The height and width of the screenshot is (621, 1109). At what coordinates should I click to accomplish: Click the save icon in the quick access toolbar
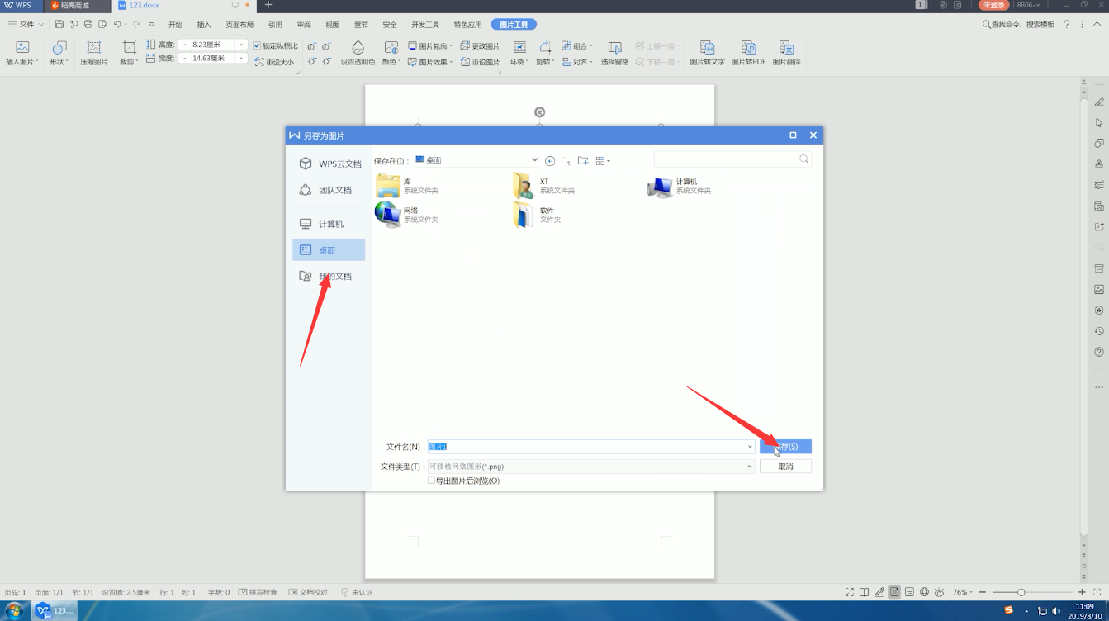tap(59, 25)
